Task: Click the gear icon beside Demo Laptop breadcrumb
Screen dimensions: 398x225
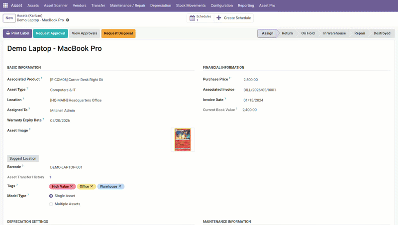Action: (x=68, y=20)
